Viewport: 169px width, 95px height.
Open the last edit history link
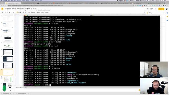tap(44, 10)
